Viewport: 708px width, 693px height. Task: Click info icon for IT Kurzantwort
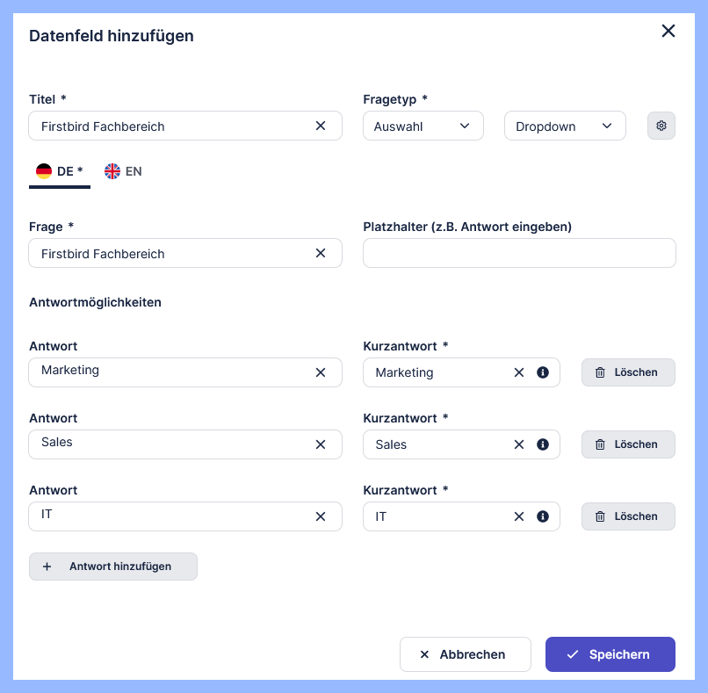pyautogui.click(x=543, y=516)
